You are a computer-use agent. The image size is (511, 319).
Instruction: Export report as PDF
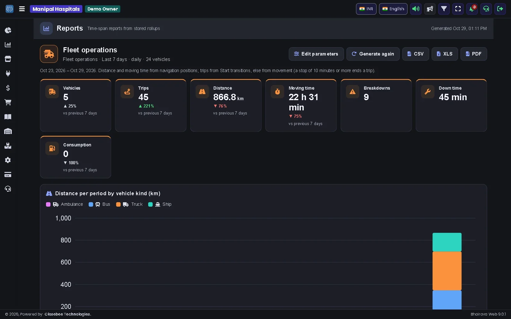[474, 54]
